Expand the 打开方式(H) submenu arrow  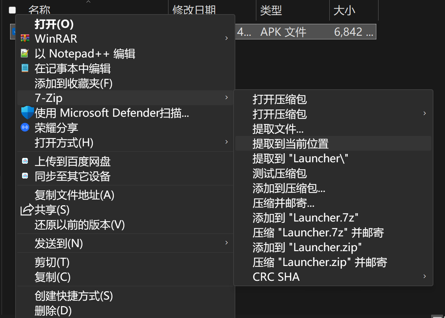(226, 142)
